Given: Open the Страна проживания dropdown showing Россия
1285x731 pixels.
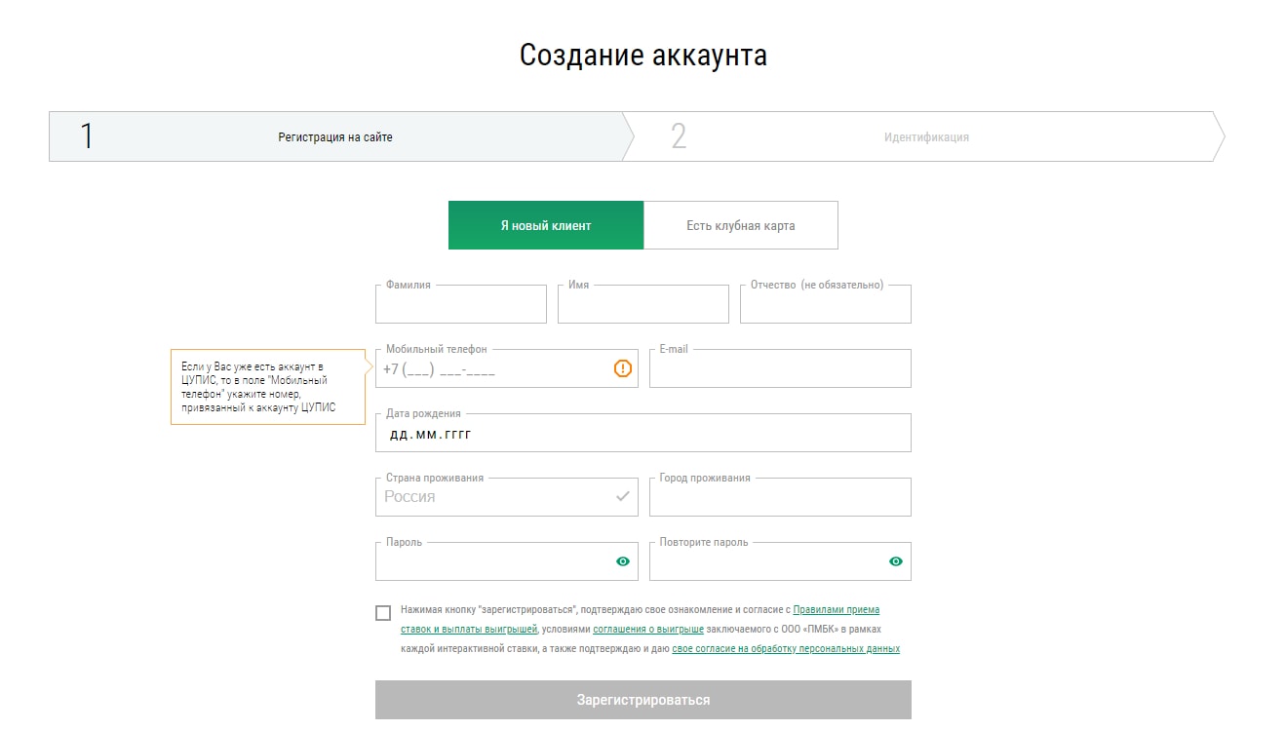Looking at the screenshot, I should pos(497,497).
